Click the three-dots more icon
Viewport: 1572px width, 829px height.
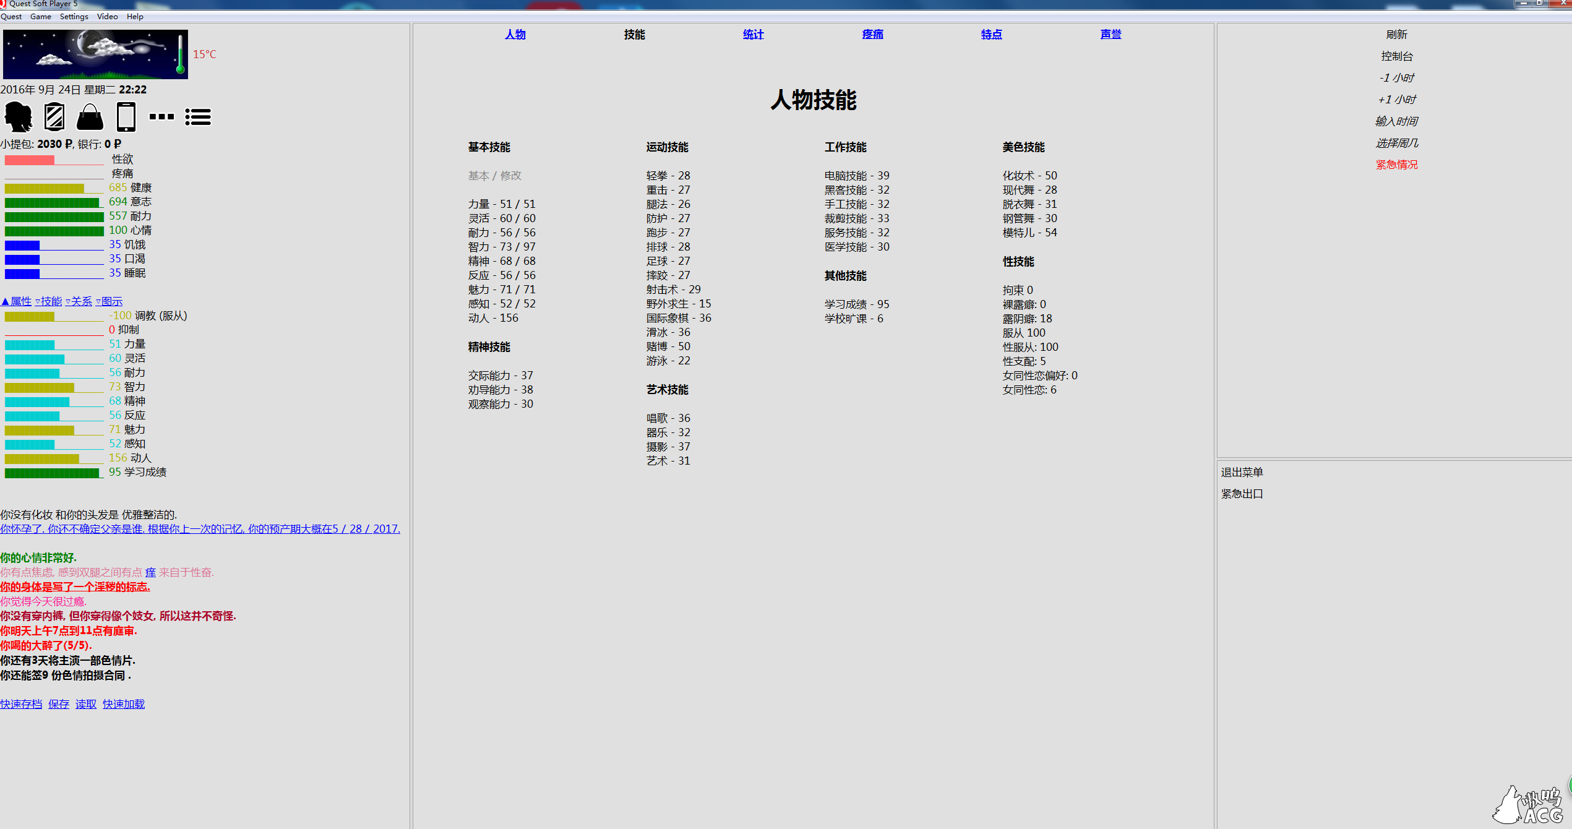coord(162,116)
